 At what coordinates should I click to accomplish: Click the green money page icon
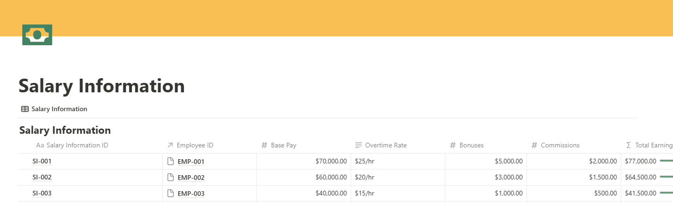(37, 35)
